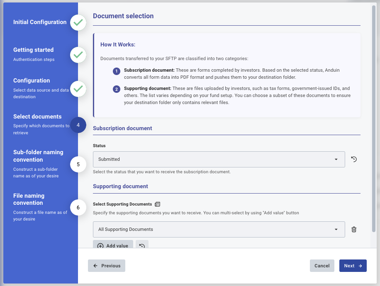Click the vertical scrollbar of the form
380x286 pixels.
pos(374,119)
